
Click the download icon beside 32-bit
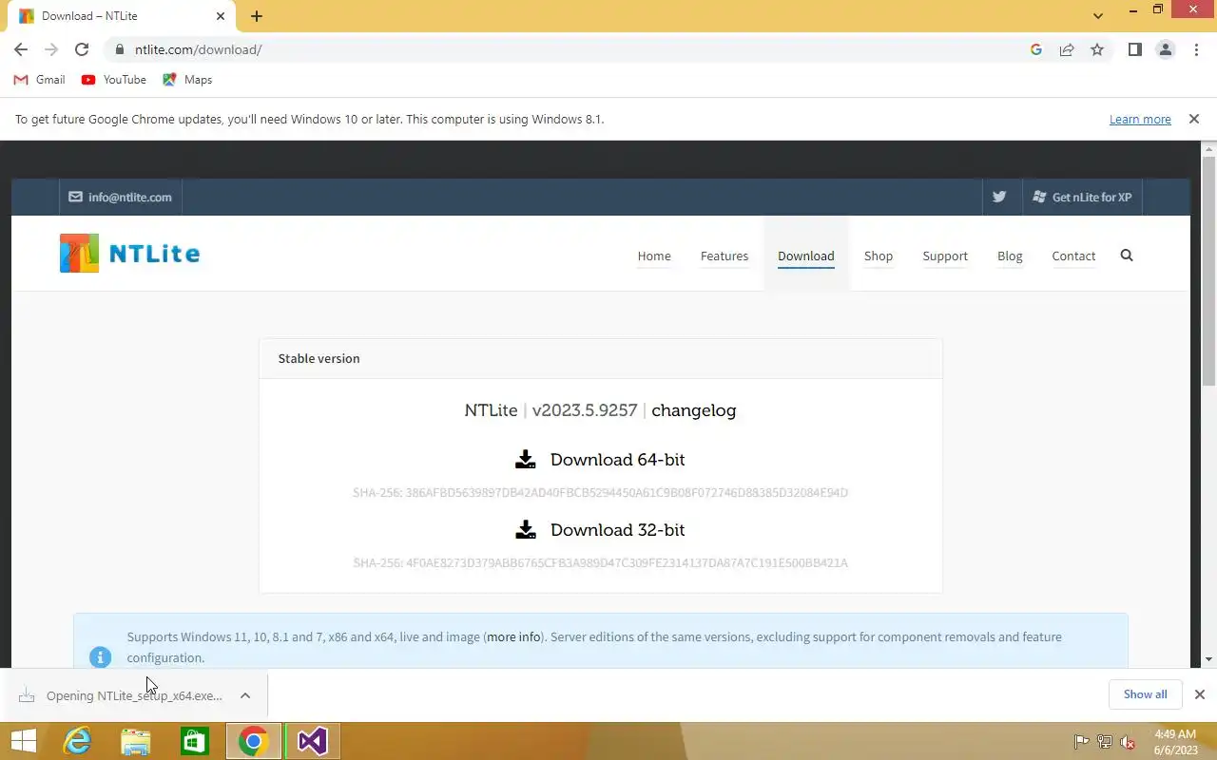[x=525, y=530]
